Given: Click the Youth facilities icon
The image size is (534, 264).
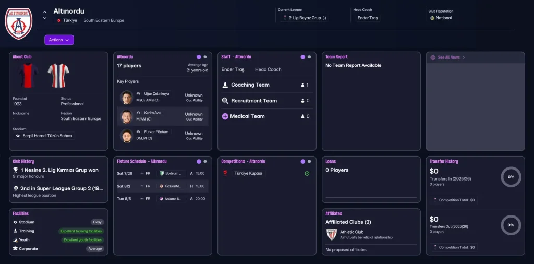Looking at the screenshot, I should tap(15, 240).
